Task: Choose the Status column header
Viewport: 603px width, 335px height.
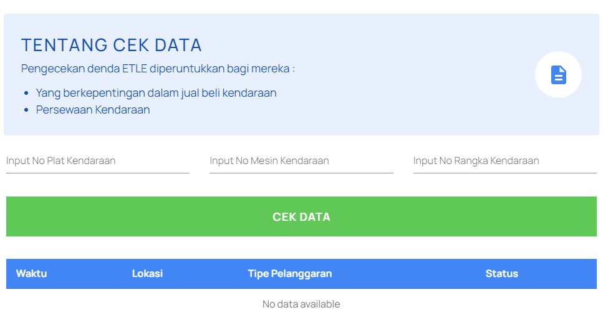Action: pyautogui.click(x=501, y=274)
